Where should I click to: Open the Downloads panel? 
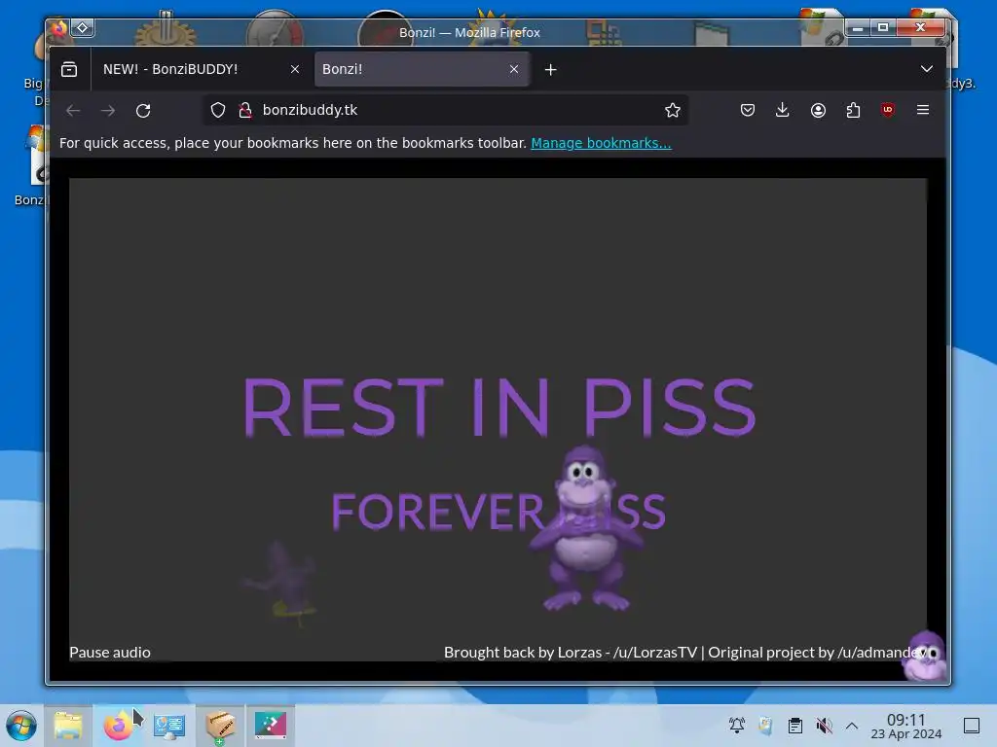tap(783, 111)
